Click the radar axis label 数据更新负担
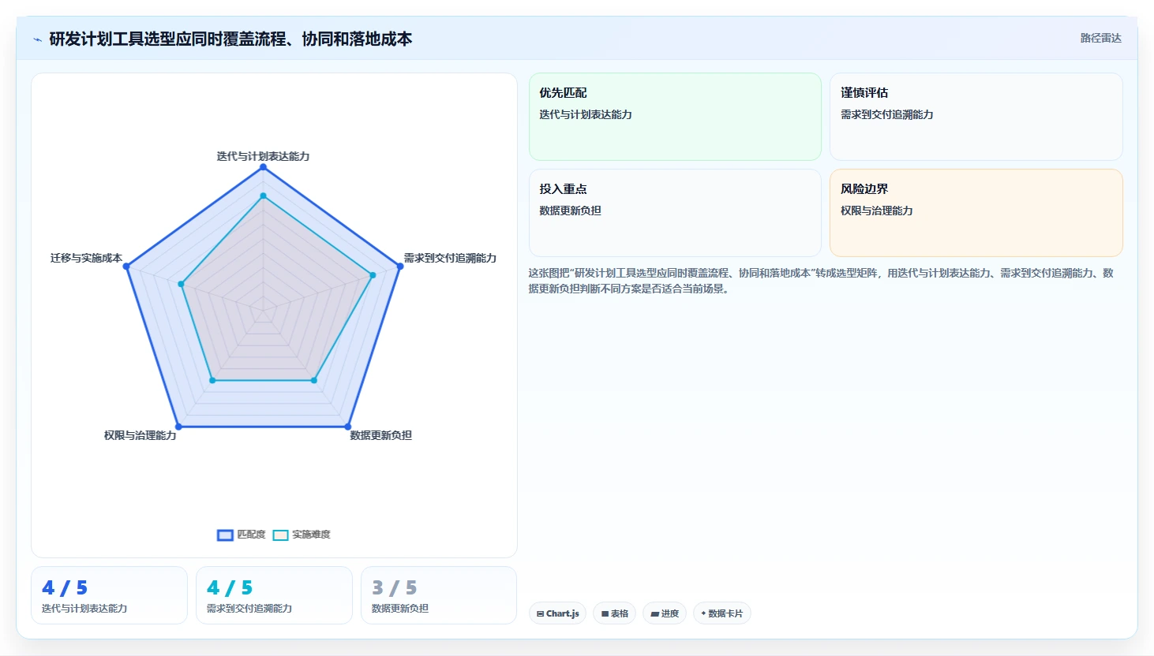This screenshot has height=656, width=1154. pos(381,435)
